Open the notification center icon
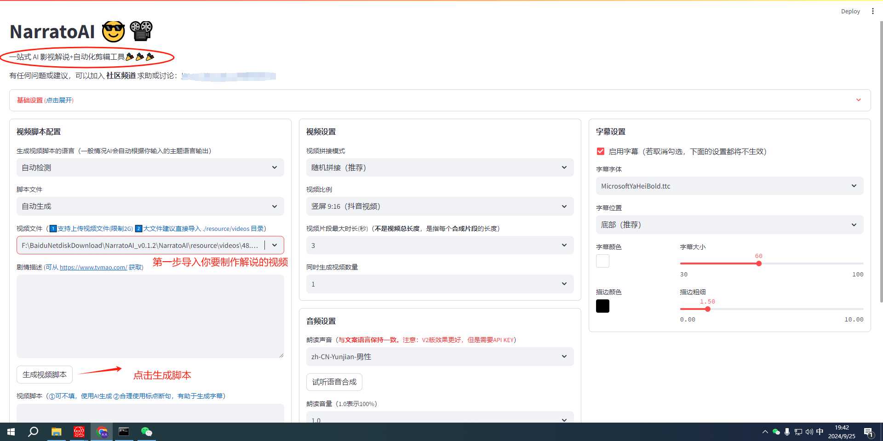883x441 pixels. pyautogui.click(x=869, y=432)
